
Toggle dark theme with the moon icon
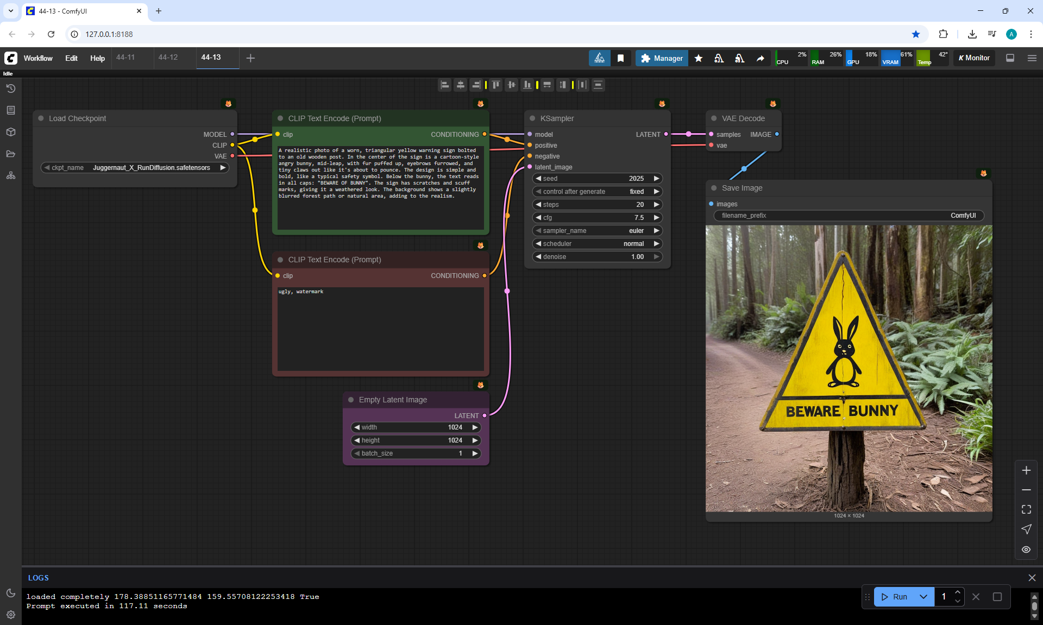10,593
